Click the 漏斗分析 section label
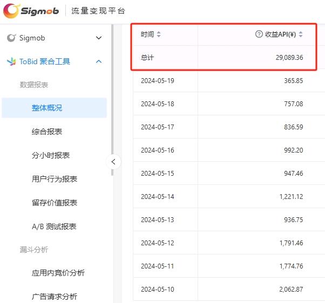Viewport: 325px width, 303px height. (x=34, y=250)
